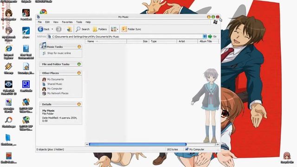Select the Internet Explorer desktop icon
Image resolution: width=297 pixels, height=167 pixels.
click(8, 52)
